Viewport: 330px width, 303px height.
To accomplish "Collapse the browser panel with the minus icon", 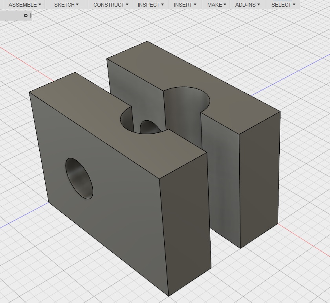I will (26, 15).
